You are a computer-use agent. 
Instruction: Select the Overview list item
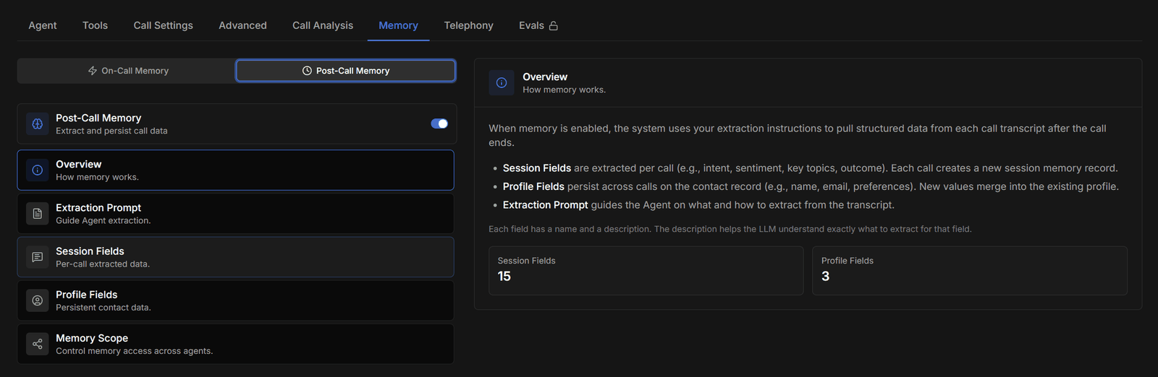click(235, 170)
